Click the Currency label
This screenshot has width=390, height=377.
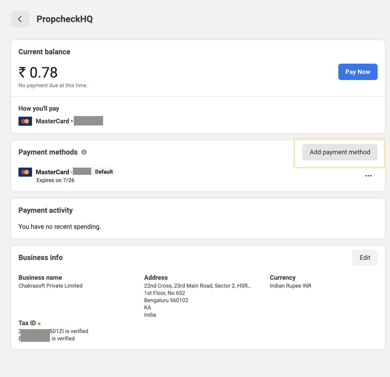click(283, 278)
